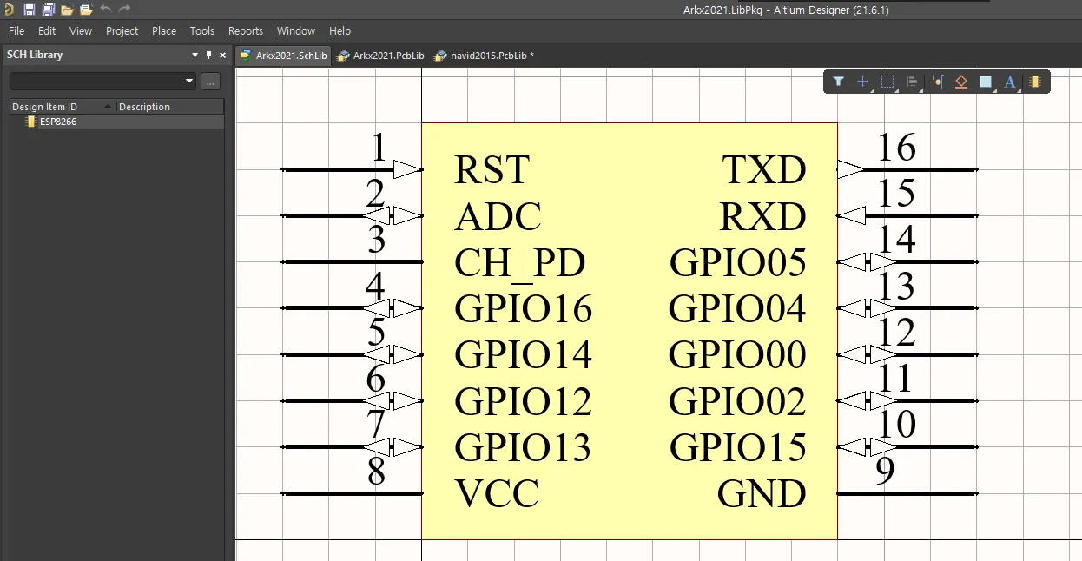Open the Edit menu
The height and width of the screenshot is (561, 1082).
pyautogui.click(x=47, y=30)
